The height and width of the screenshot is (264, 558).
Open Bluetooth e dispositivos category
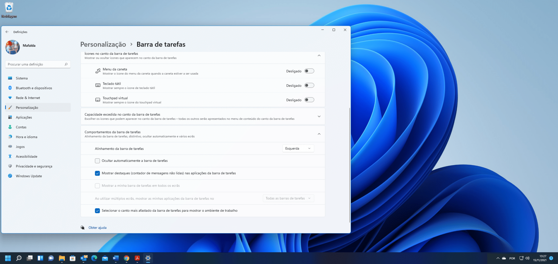tap(38, 88)
